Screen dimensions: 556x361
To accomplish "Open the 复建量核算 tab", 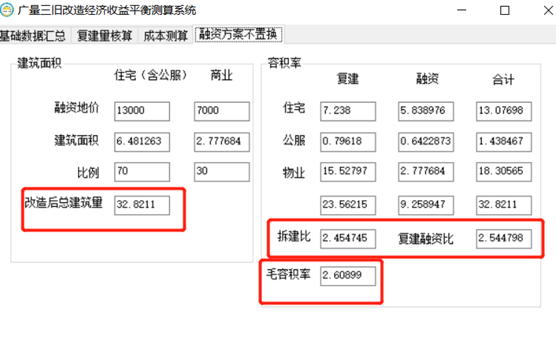I will coord(104,35).
